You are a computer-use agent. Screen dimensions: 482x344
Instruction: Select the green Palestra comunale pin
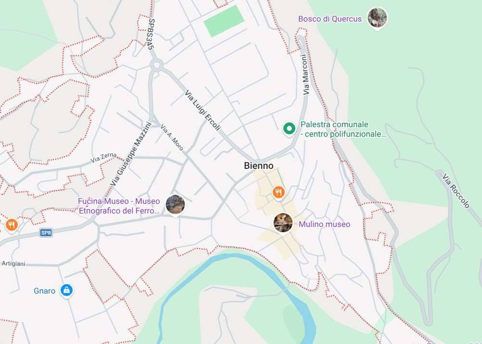click(x=289, y=129)
